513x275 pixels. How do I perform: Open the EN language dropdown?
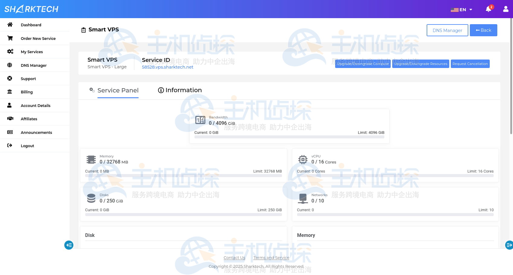461,10
